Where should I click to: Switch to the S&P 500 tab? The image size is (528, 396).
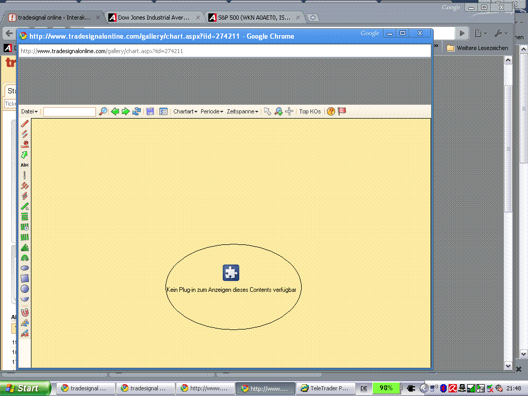point(254,18)
